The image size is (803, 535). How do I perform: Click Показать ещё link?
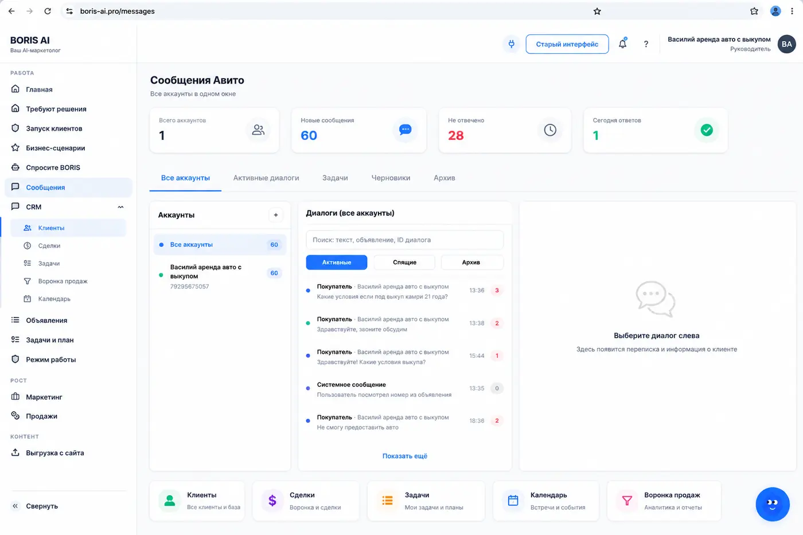[x=405, y=456]
